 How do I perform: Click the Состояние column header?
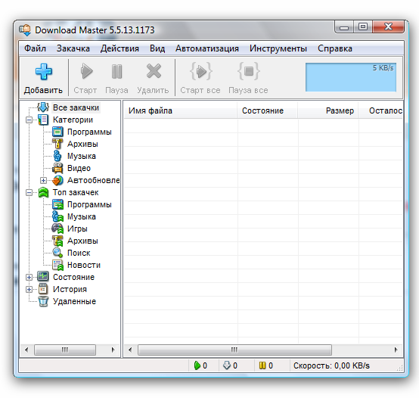point(267,110)
